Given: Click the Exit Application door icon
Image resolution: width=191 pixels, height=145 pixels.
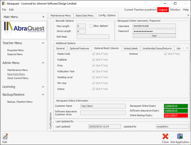Looking at the screenshot, I should click(x=180, y=136).
